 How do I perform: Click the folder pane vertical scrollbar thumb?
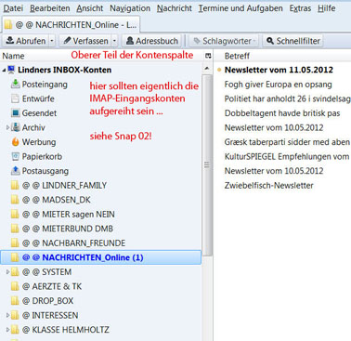point(207,164)
